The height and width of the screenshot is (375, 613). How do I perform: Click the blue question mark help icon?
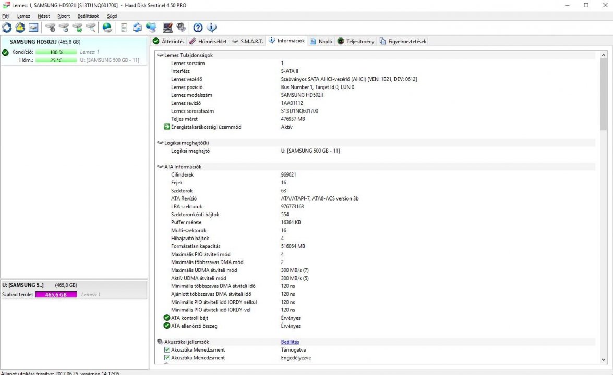[x=198, y=27]
